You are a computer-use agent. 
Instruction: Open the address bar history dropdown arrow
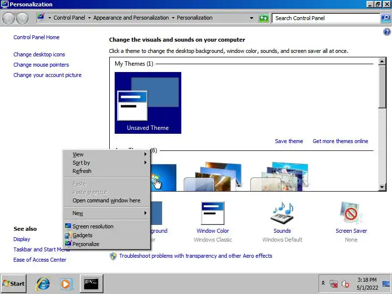click(x=251, y=18)
